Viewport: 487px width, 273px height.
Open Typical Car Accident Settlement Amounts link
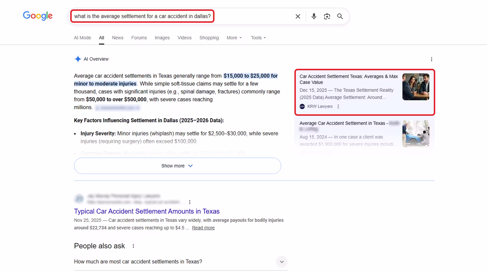coord(147,211)
